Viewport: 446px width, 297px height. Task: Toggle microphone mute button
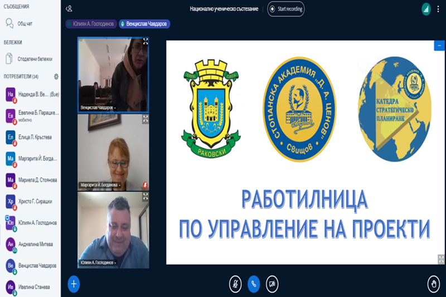point(235,284)
